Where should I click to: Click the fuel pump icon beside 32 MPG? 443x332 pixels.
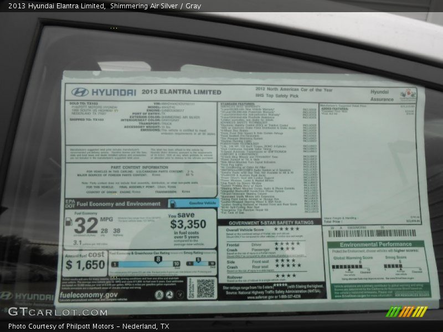69,222
